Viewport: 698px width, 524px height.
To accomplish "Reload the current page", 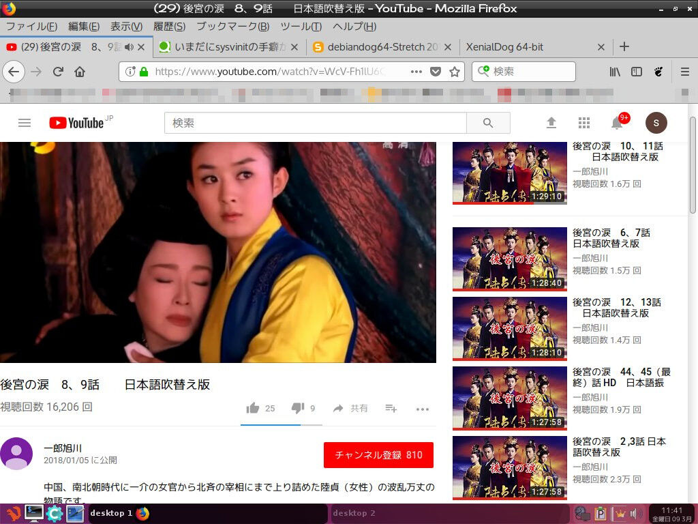I will (58, 71).
